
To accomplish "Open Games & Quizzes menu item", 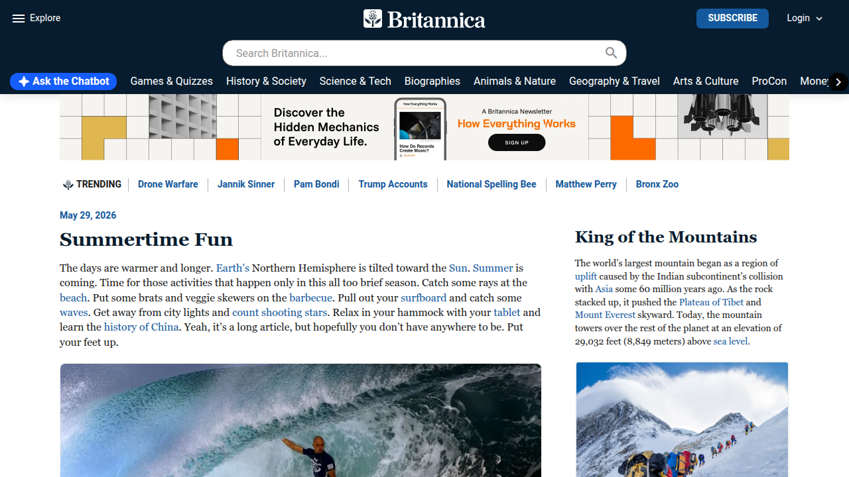I will (171, 81).
